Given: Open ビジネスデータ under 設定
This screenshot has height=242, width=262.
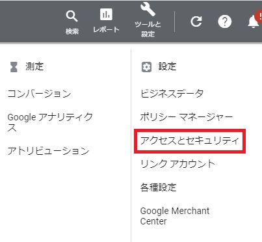Looking at the screenshot, I should coord(172,94).
